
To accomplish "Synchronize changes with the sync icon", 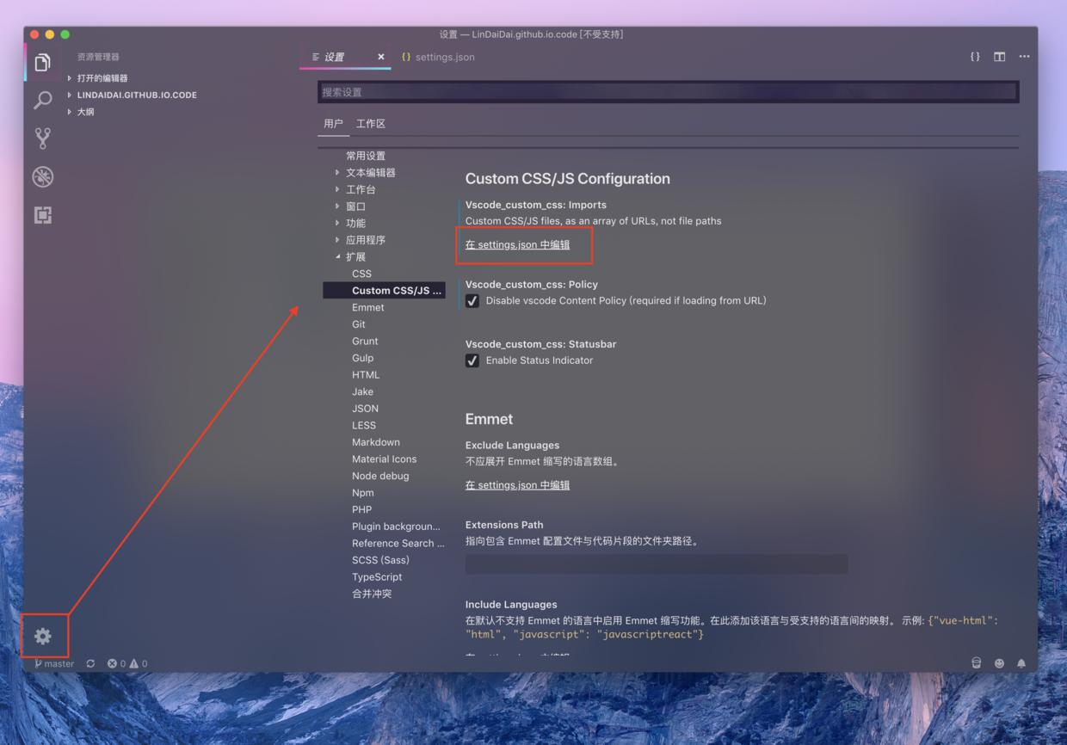I will [x=90, y=663].
